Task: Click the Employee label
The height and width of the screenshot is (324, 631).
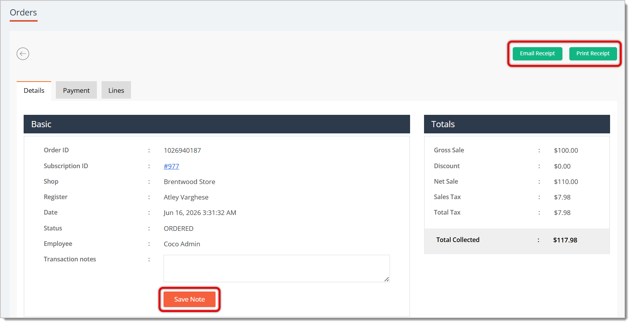Action: click(58, 244)
